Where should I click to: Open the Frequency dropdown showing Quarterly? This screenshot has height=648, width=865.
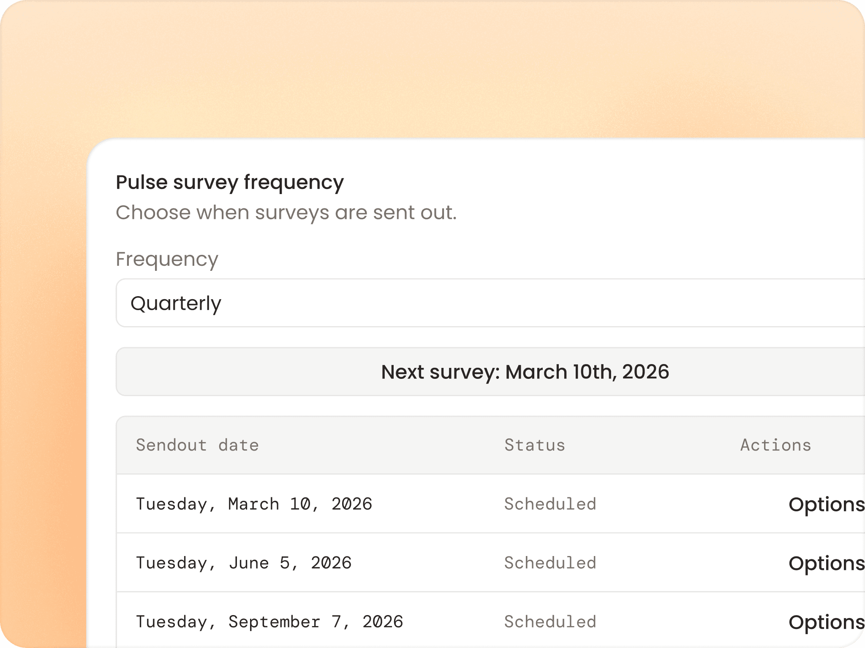(x=490, y=303)
